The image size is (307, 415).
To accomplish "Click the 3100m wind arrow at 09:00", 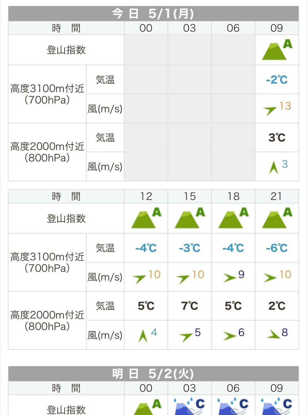I will pyautogui.click(x=269, y=110).
